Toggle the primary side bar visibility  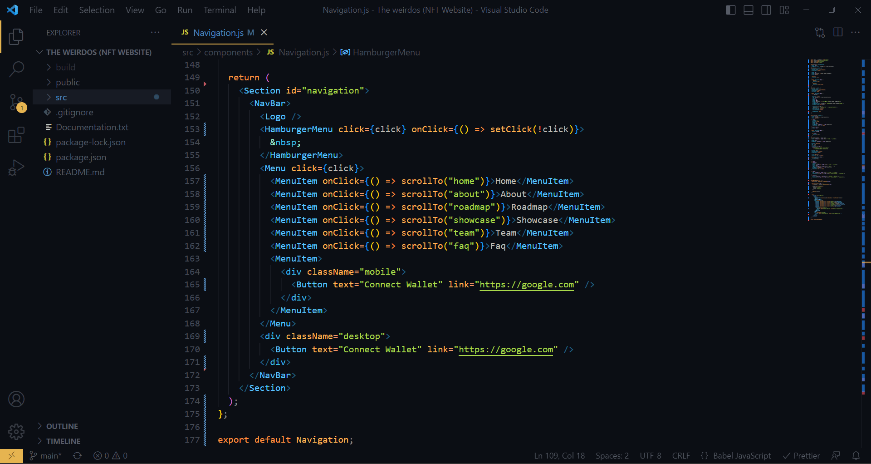[x=730, y=10]
